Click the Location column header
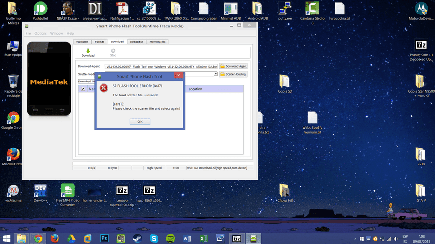Viewport: 435px width, 244px height. click(x=195, y=89)
